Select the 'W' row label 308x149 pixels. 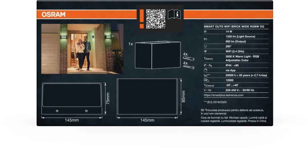coord(205,31)
